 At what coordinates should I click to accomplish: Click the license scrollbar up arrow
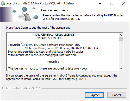tap(121, 35)
